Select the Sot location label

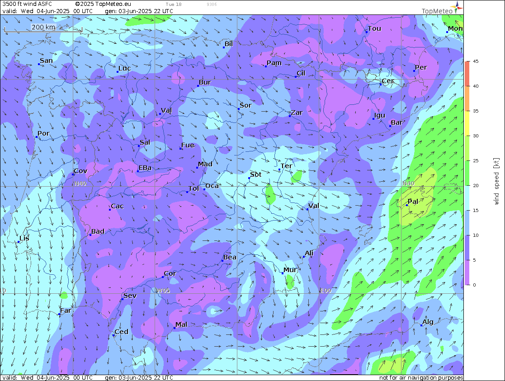[x=256, y=174]
